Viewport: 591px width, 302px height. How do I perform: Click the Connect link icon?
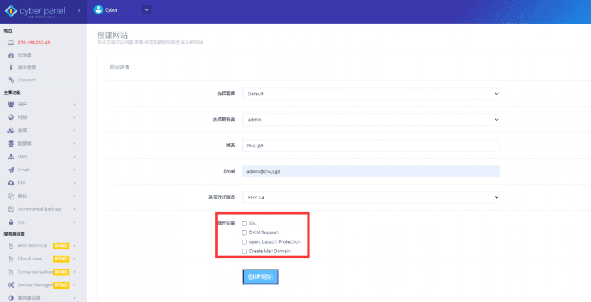11,80
